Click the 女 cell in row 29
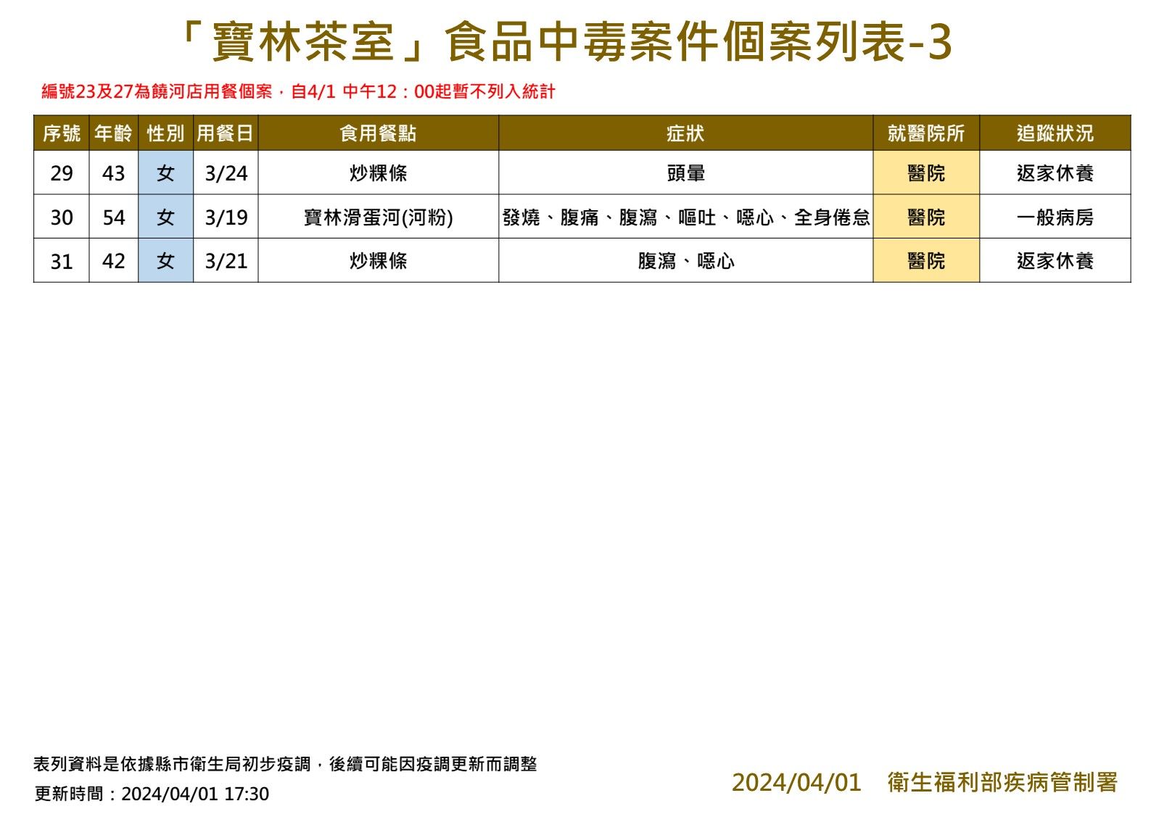 [165, 173]
